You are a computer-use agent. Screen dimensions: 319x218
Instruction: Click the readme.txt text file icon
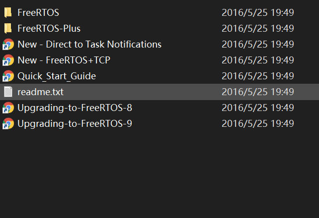[x=8, y=92]
